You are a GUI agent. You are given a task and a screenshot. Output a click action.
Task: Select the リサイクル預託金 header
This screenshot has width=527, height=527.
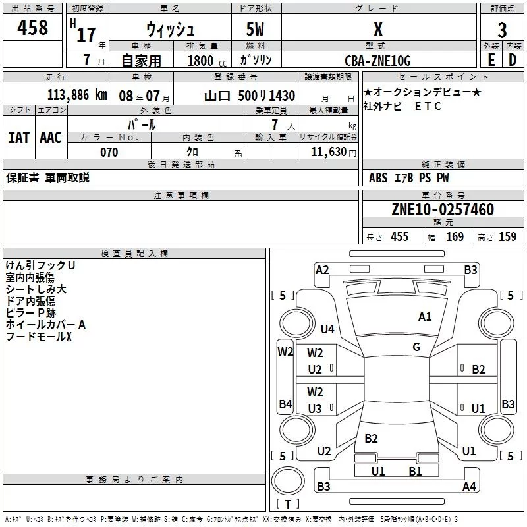coord(328,137)
